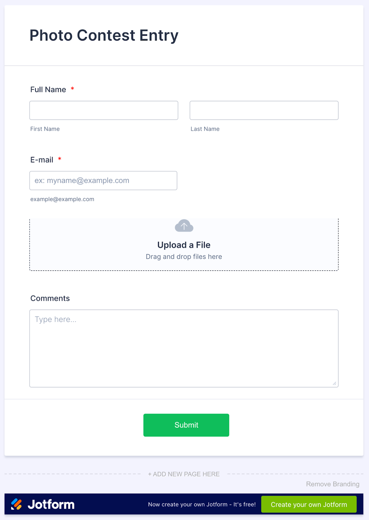Click the Upload a File heading
The image size is (369, 520).
pos(184,245)
